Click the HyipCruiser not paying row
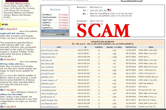The height and width of the screenshot is (110, 166). pyautogui.click(x=55, y=20)
